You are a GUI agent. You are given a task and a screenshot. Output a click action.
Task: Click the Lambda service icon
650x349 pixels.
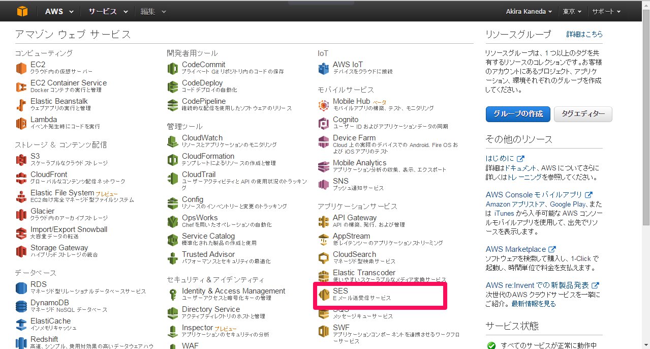pyautogui.click(x=21, y=123)
